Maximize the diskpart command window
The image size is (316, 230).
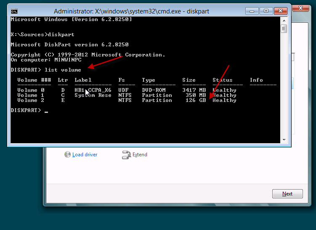tap(266, 11)
